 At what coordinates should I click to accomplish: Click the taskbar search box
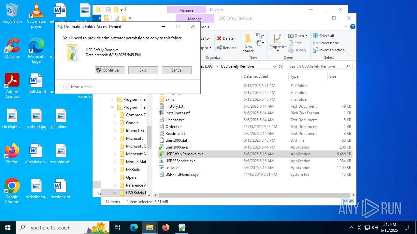click(x=63, y=227)
